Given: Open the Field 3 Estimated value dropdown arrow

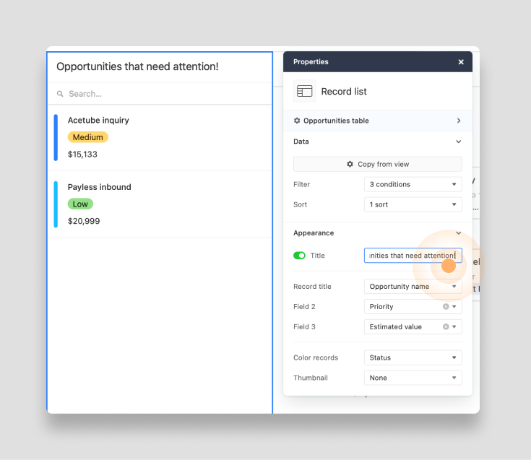Looking at the screenshot, I should click(454, 327).
